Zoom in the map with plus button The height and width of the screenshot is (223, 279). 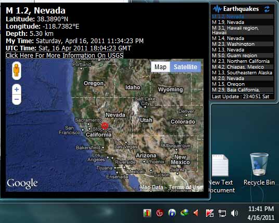point(17,89)
